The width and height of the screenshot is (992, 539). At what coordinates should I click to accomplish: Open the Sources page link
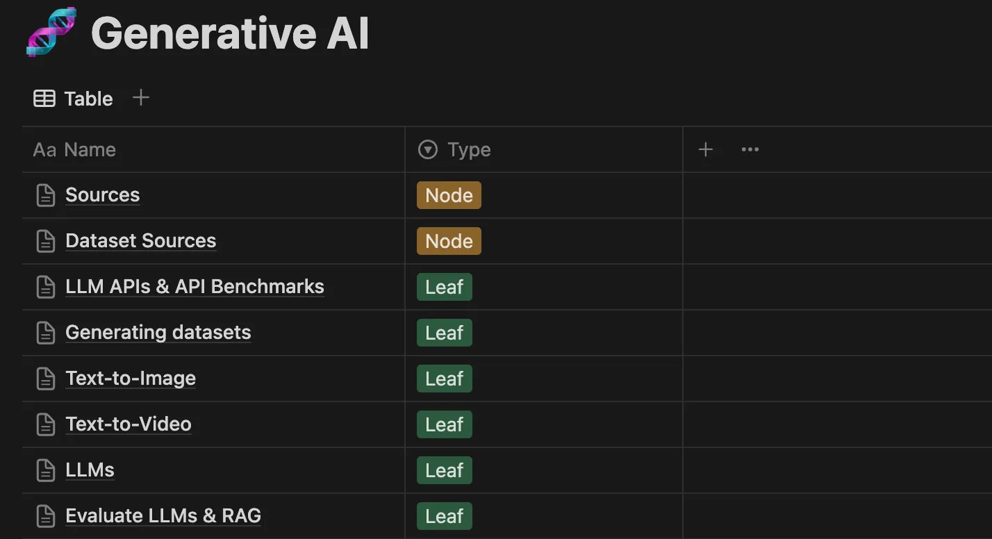pyautogui.click(x=102, y=195)
